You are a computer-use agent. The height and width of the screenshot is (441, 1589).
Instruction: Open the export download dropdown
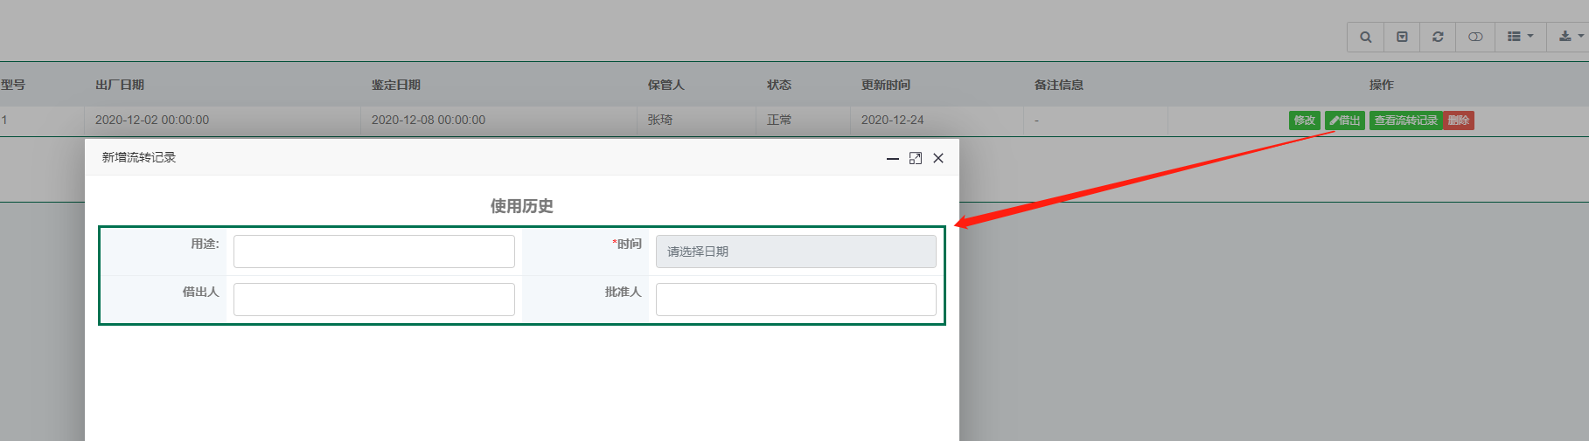pyautogui.click(x=1569, y=37)
